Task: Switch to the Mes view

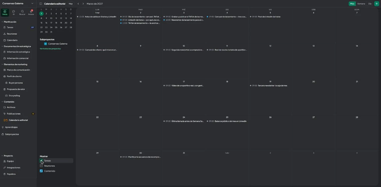Action: [x=352, y=4]
